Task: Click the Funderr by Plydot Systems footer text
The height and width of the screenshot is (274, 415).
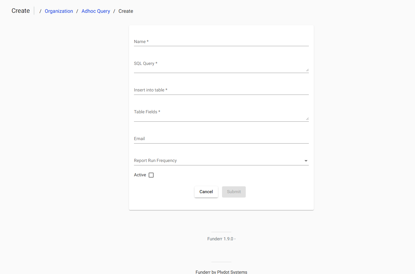Action: click(x=221, y=272)
